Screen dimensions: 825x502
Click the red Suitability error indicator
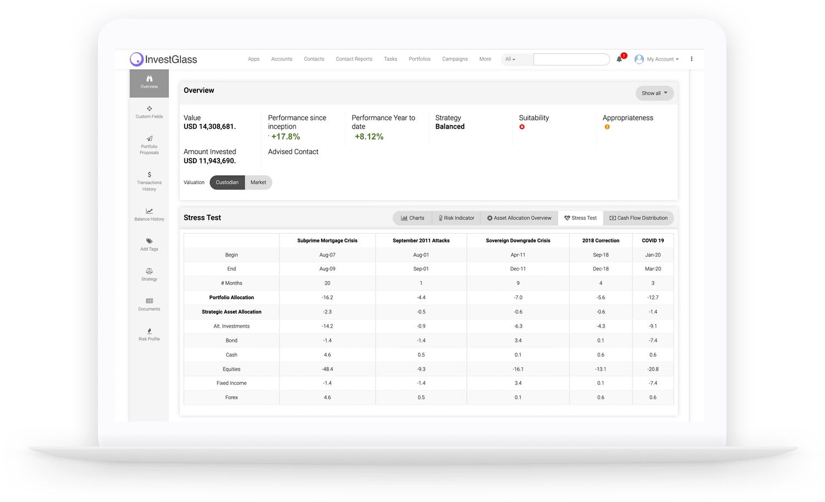[x=521, y=126]
